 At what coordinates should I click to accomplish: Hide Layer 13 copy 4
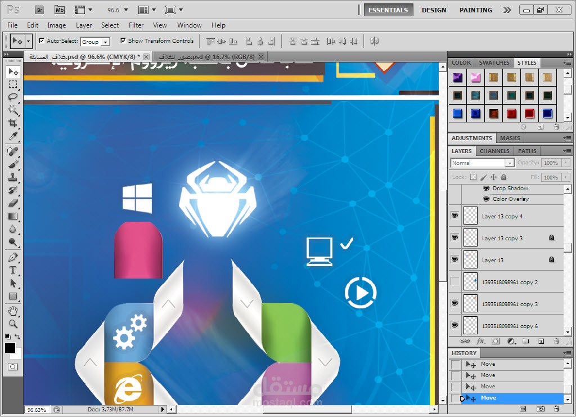pos(454,216)
